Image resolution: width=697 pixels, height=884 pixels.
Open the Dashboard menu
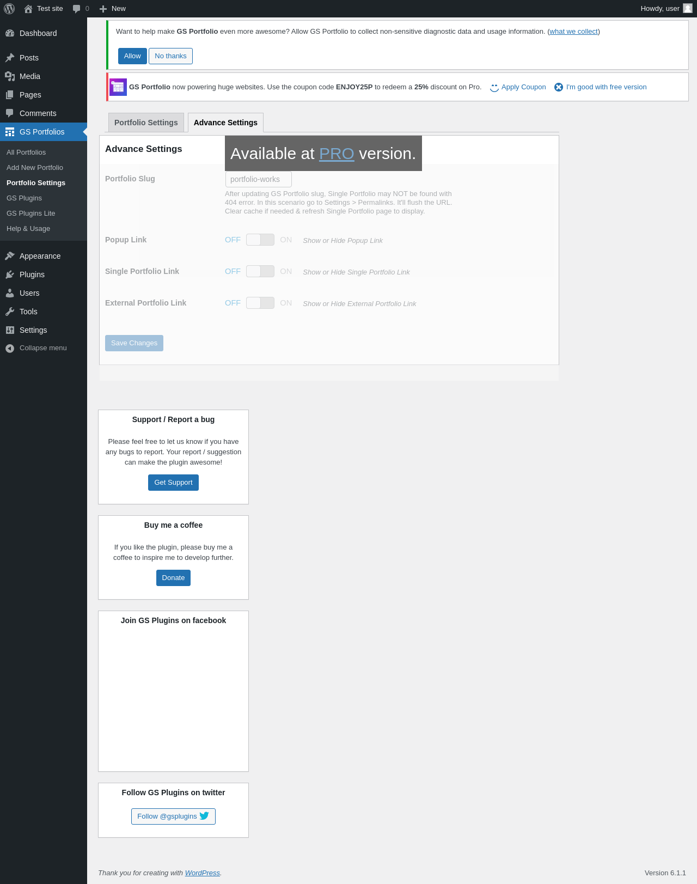44,33
